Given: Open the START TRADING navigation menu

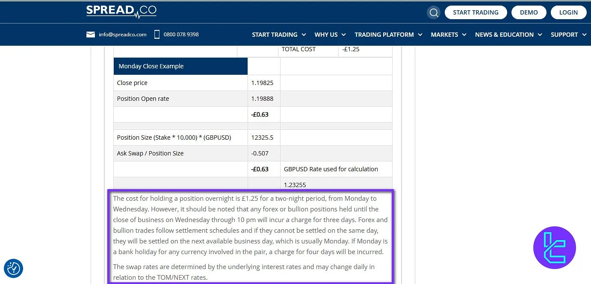Looking at the screenshot, I should click(x=275, y=35).
